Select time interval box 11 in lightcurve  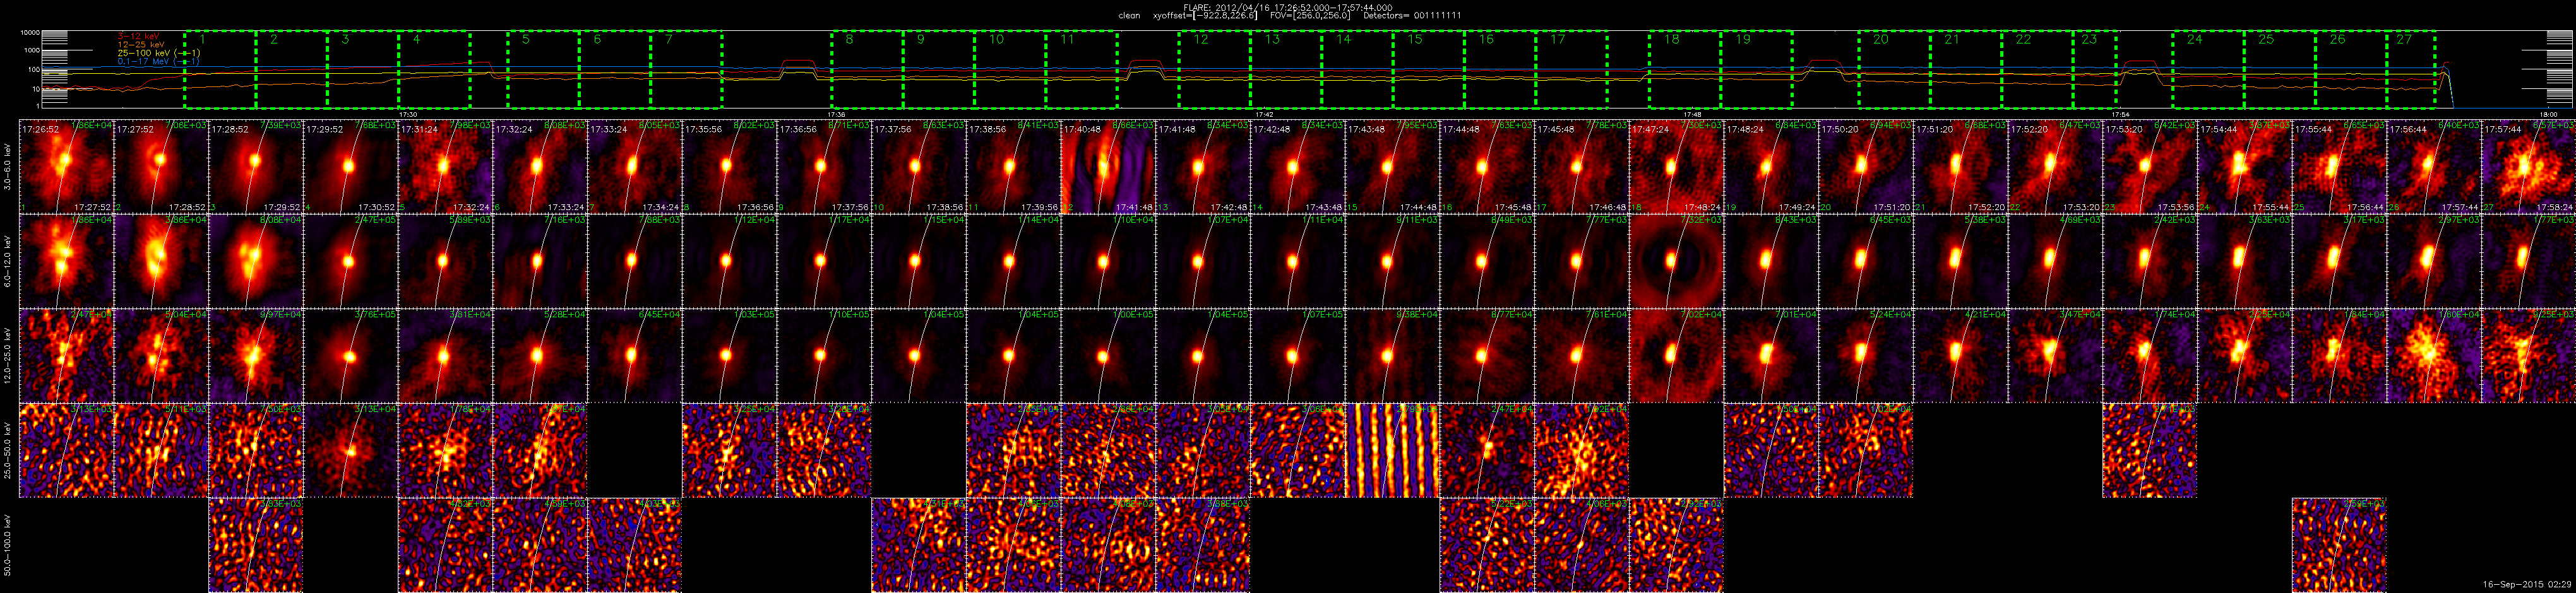[x=1082, y=69]
